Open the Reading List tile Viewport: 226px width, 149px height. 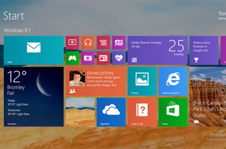104,43
